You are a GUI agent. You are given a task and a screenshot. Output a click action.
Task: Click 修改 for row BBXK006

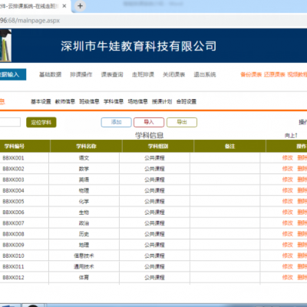pos(288,213)
